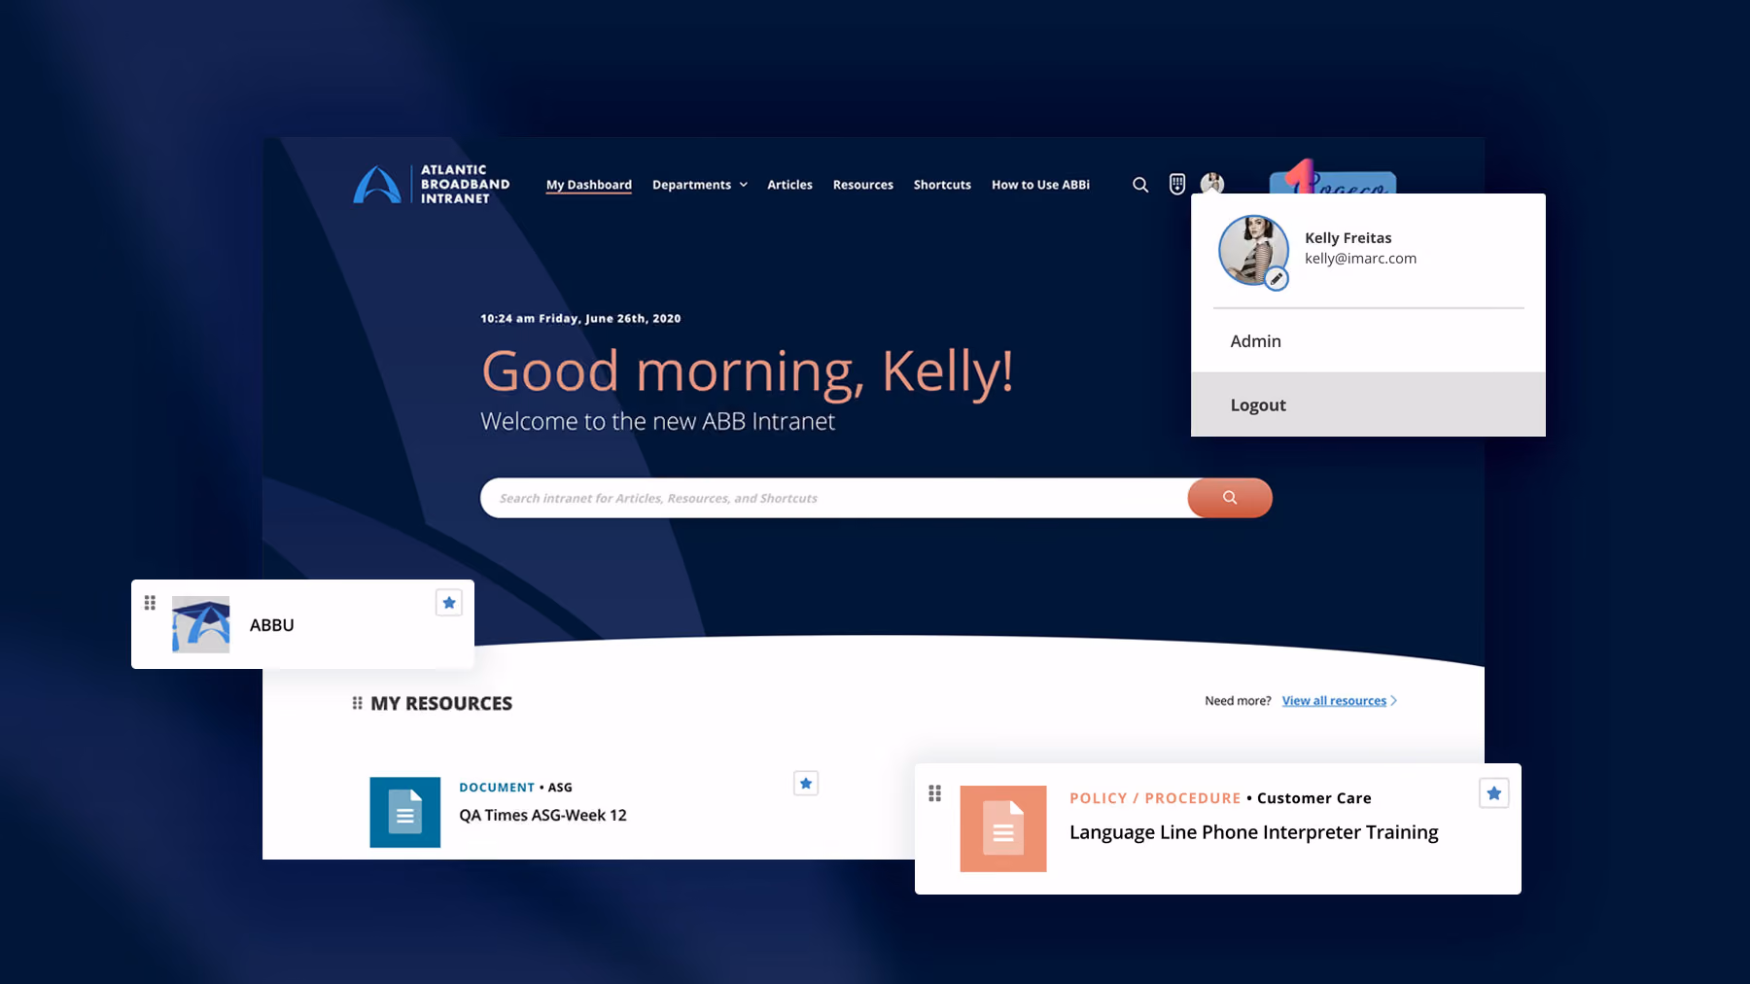Click the POLICY / PROCEDURE category label

click(x=1155, y=798)
